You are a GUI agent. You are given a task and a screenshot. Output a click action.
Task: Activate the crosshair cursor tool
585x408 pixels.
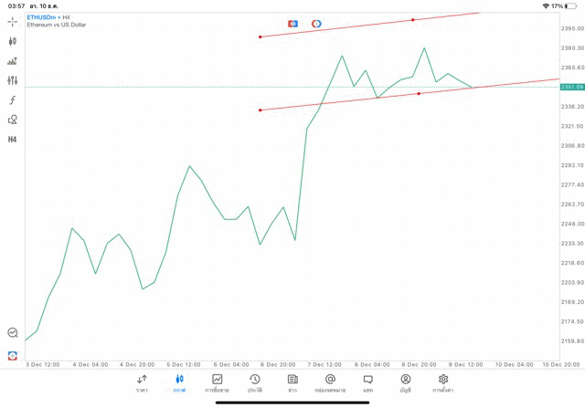pyautogui.click(x=13, y=21)
